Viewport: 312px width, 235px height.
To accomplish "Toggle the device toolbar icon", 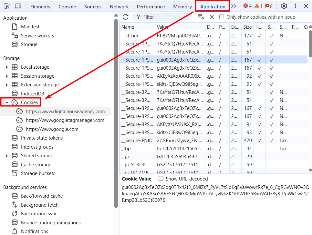I will [x=18, y=6].
